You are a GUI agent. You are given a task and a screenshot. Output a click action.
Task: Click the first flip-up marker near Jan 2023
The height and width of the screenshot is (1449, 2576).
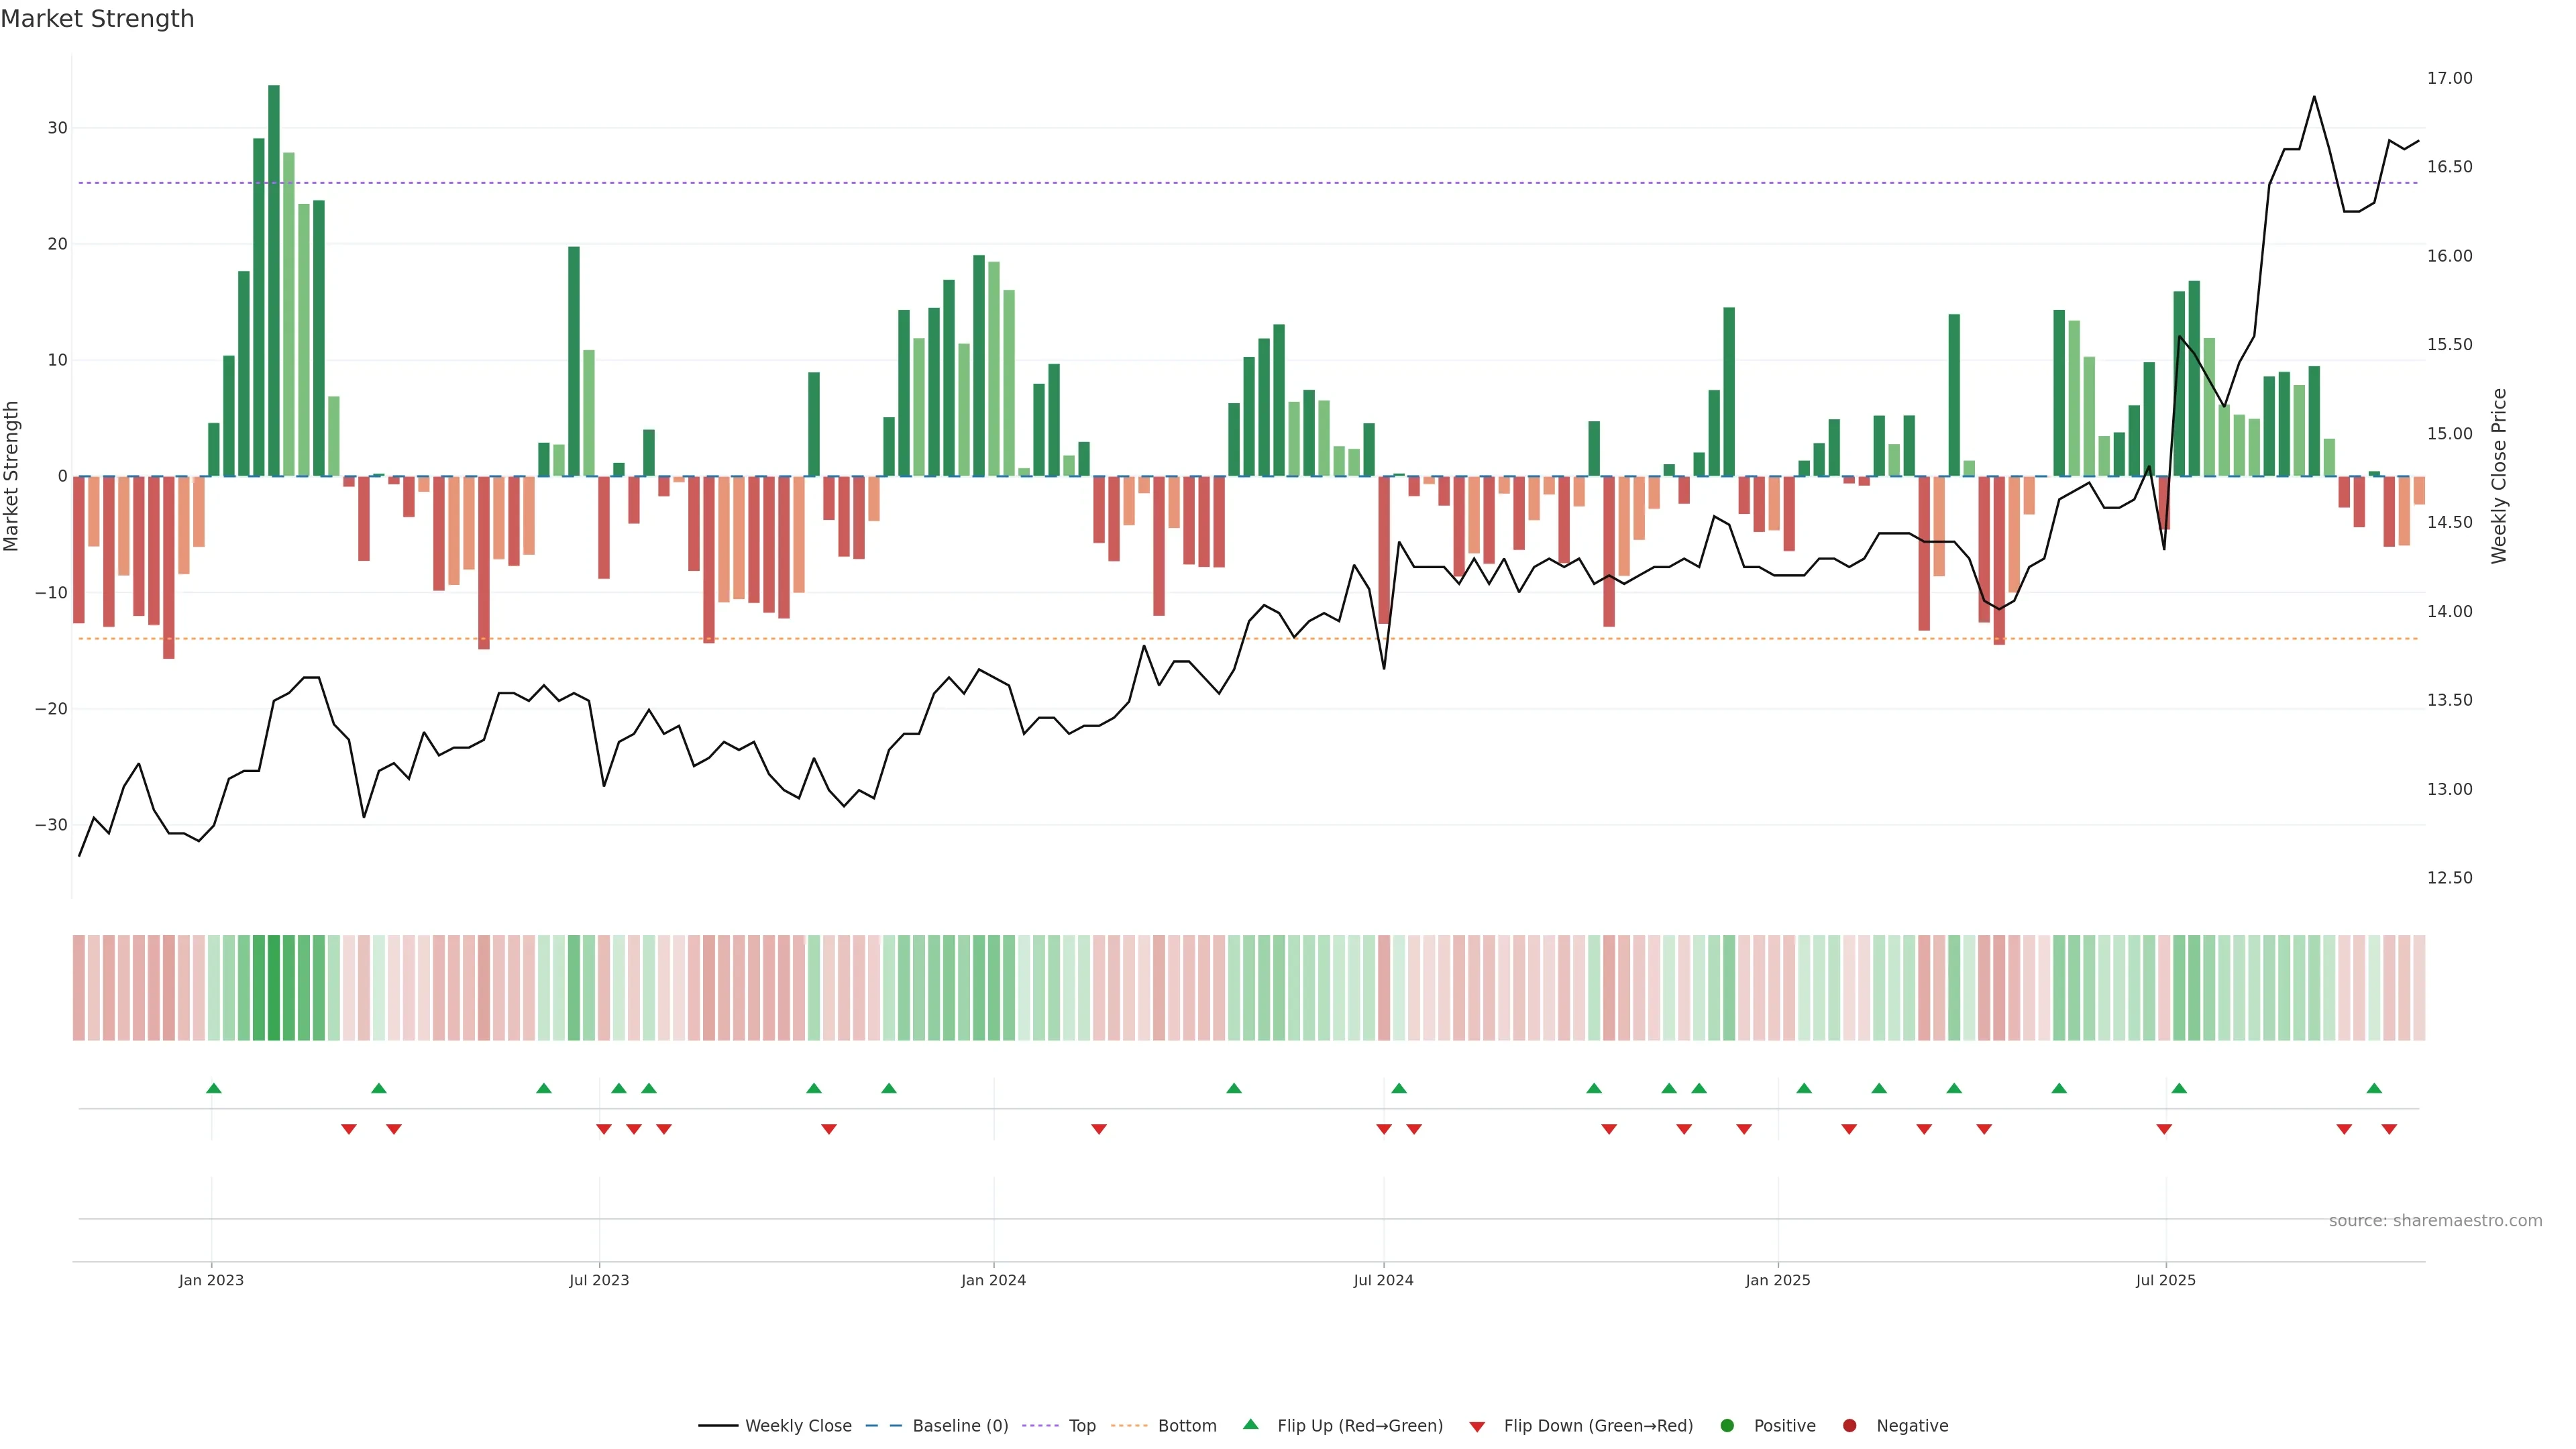(213, 1088)
